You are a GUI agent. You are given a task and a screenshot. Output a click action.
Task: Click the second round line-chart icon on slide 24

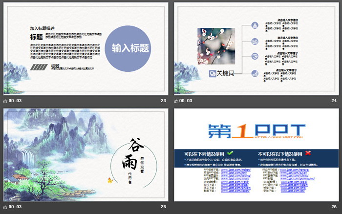[255, 41]
